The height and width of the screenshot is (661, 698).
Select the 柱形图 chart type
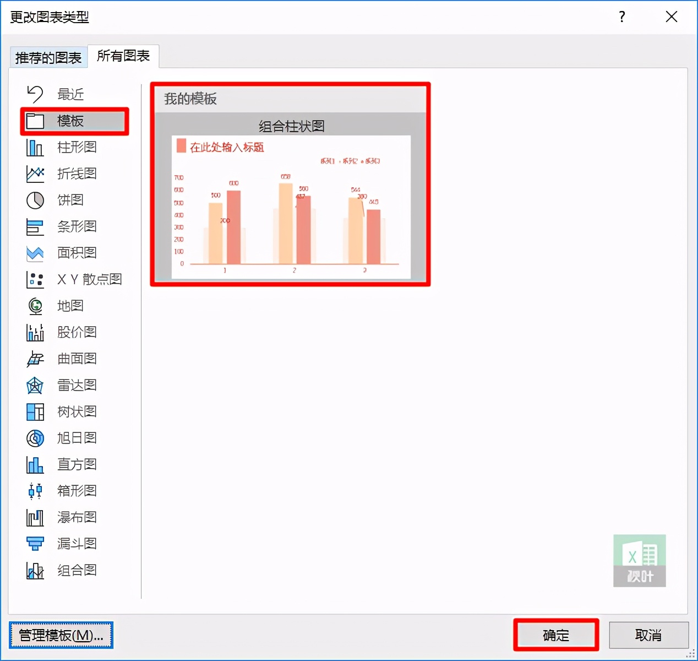(77, 147)
